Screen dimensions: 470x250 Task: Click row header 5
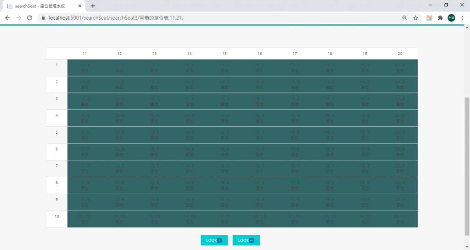click(56, 135)
